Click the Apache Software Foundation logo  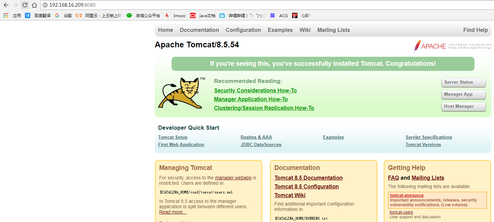(452, 46)
